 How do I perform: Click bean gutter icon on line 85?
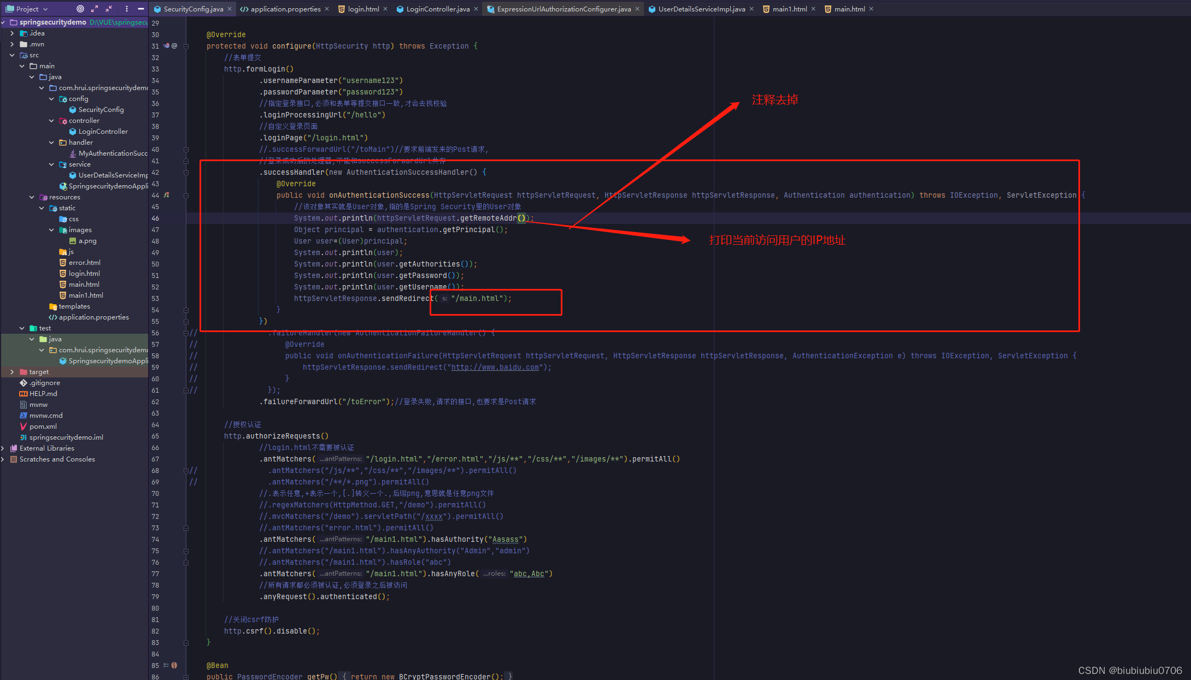click(174, 665)
